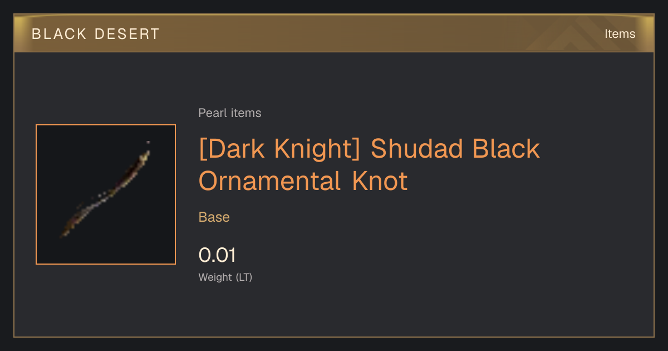The width and height of the screenshot is (668, 351).
Task: Click the item title heading text
Action: (369, 165)
